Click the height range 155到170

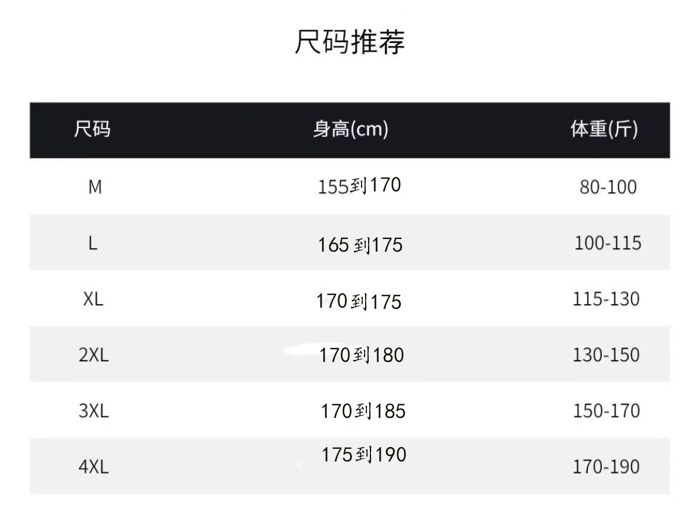click(359, 186)
